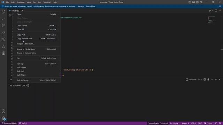This screenshot has height=125, width=223.
Task: Choose Split Right in context menu
Action: (36, 75)
